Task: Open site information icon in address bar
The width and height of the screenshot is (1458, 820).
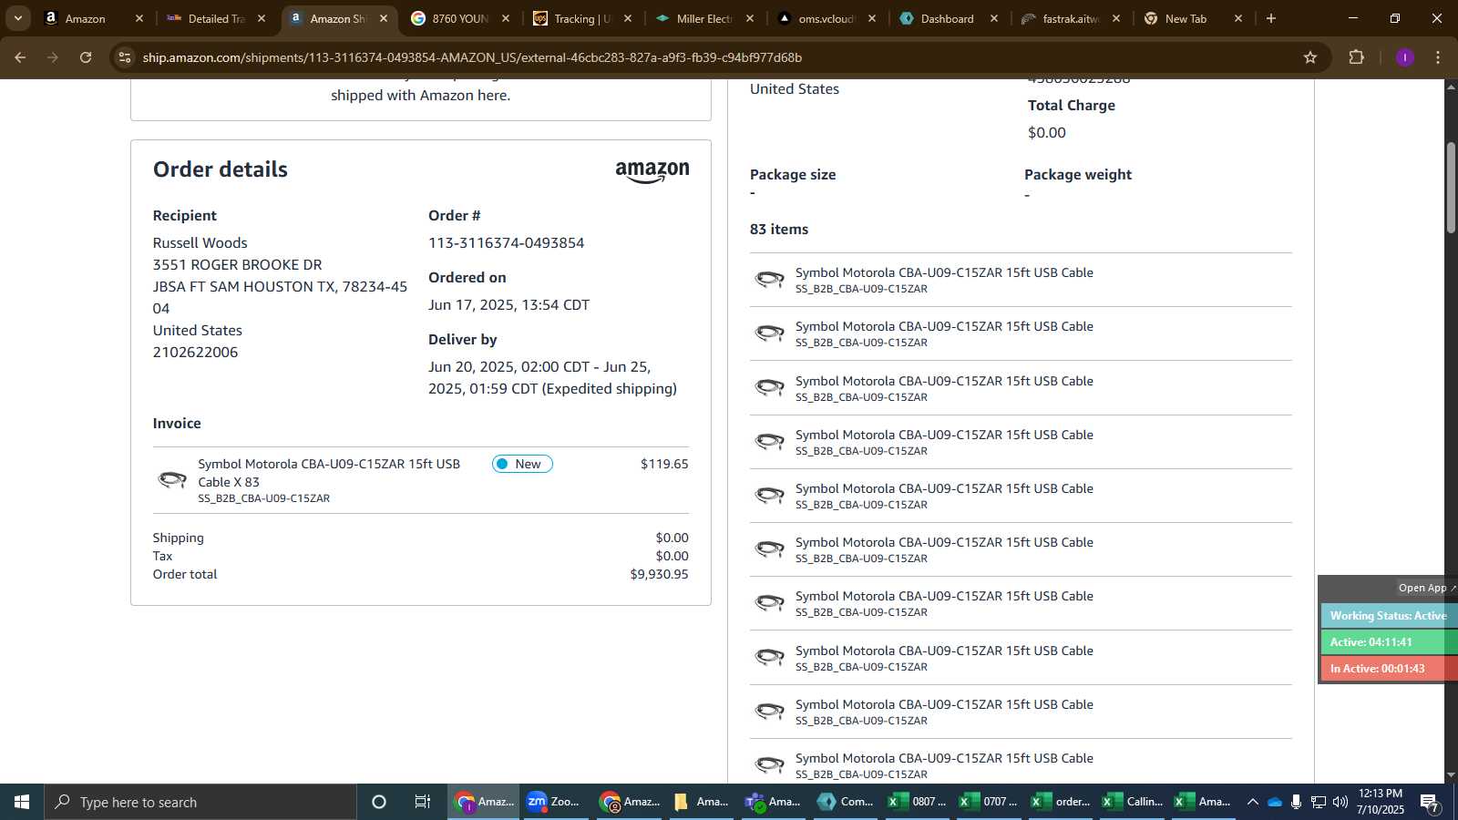Action: 125,57
